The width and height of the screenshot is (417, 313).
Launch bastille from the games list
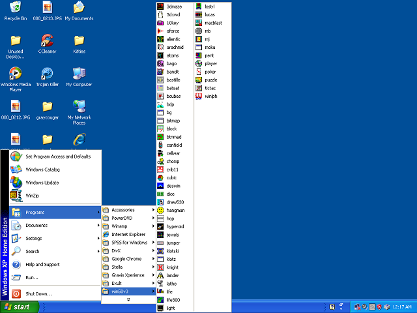pyautogui.click(x=173, y=80)
